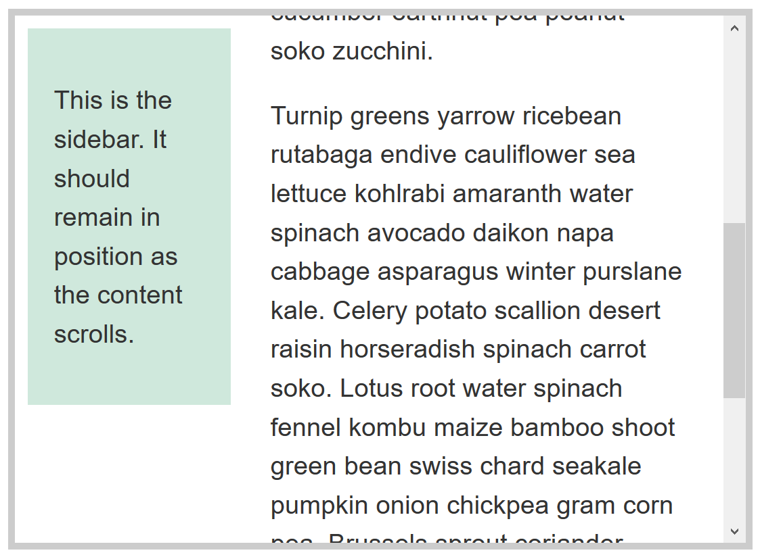Screen dimensions: 760x559
Task: Click the green sidebar box
Action: pos(129,379)
